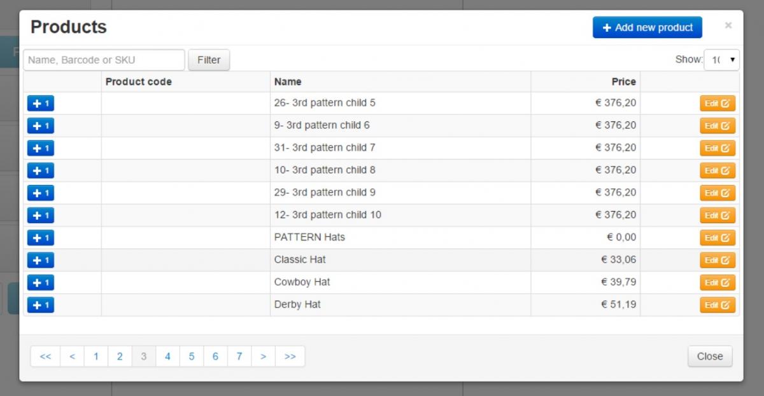The width and height of the screenshot is (764, 396).
Task: Edit the 12- 3rd pattern child 10 product
Action: [718, 215]
